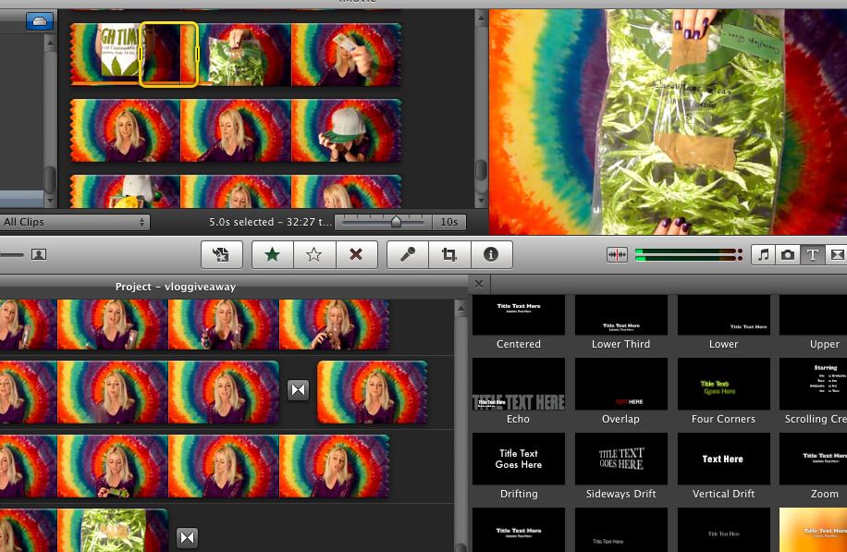Mark selection as favorite with filled star
The width and height of the screenshot is (847, 552).
tap(272, 254)
